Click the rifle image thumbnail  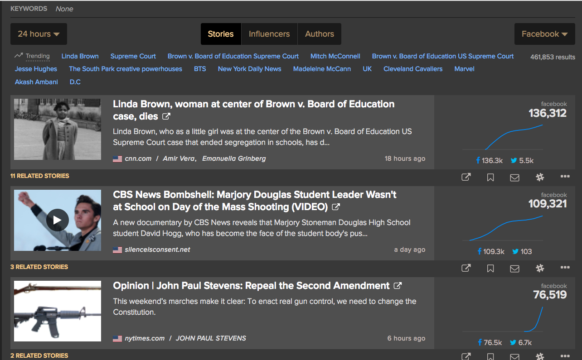click(x=58, y=311)
